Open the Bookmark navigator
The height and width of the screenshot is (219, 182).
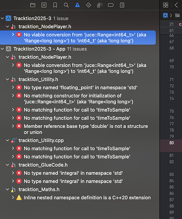(55, 5)
